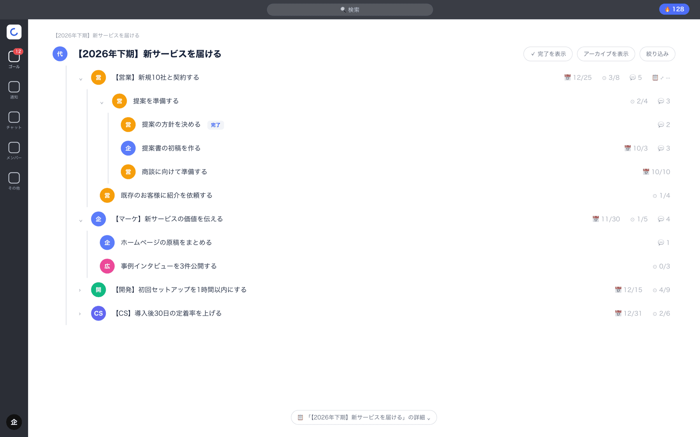Click the CS avatar on 導入後30日 row

(98, 313)
